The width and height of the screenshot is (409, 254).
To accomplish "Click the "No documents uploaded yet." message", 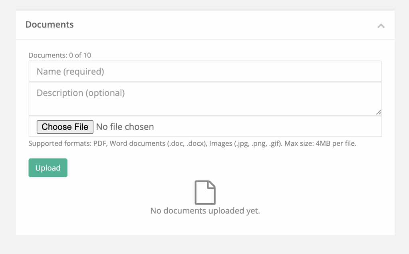I will pos(205,210).
